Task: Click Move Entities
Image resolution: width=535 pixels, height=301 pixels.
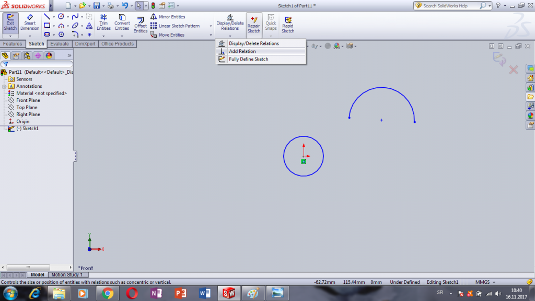Action: pos(167,35)
